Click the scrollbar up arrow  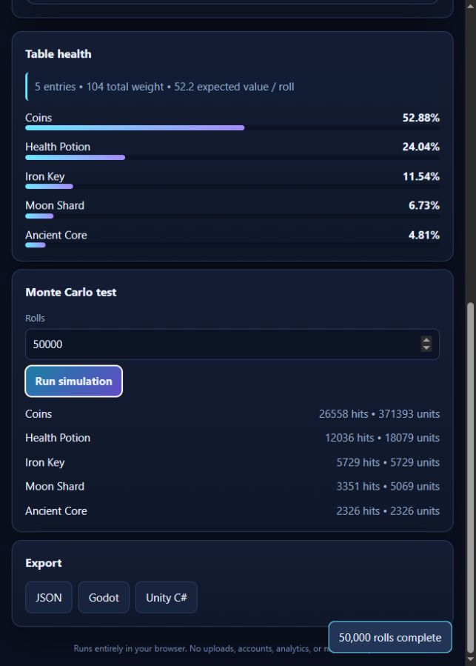pos(470,6)
